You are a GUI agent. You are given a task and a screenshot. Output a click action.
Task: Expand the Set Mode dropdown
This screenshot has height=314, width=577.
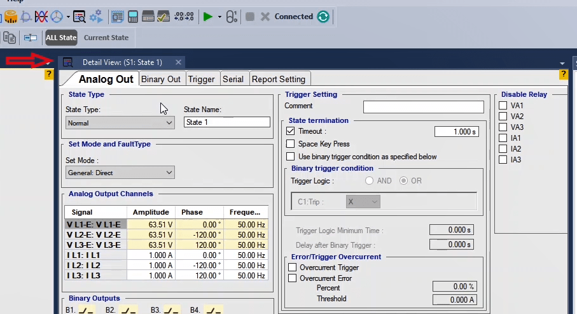point(120,173)
